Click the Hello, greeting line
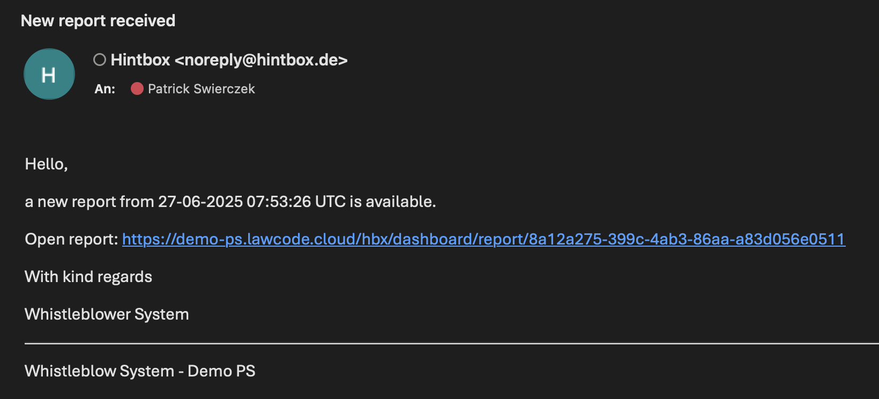The image size is (879, 399). 47,164
